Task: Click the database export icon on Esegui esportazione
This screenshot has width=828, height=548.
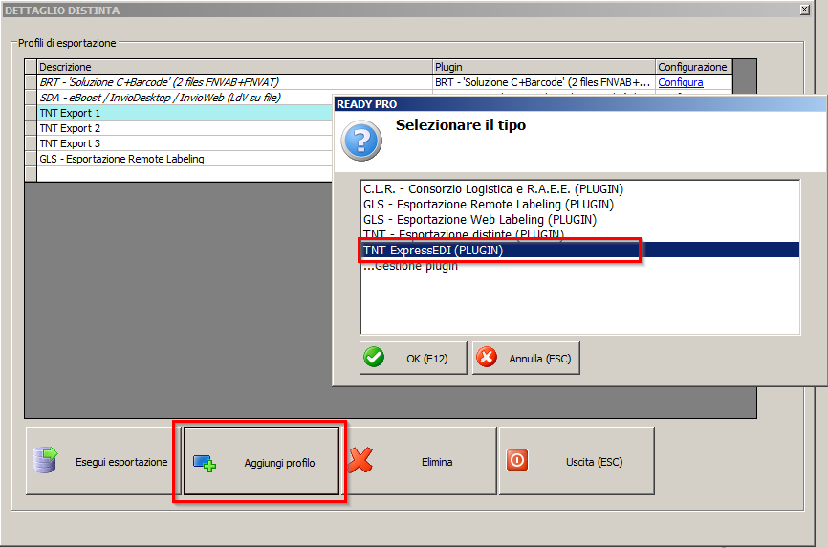Action: coord(45,460)
